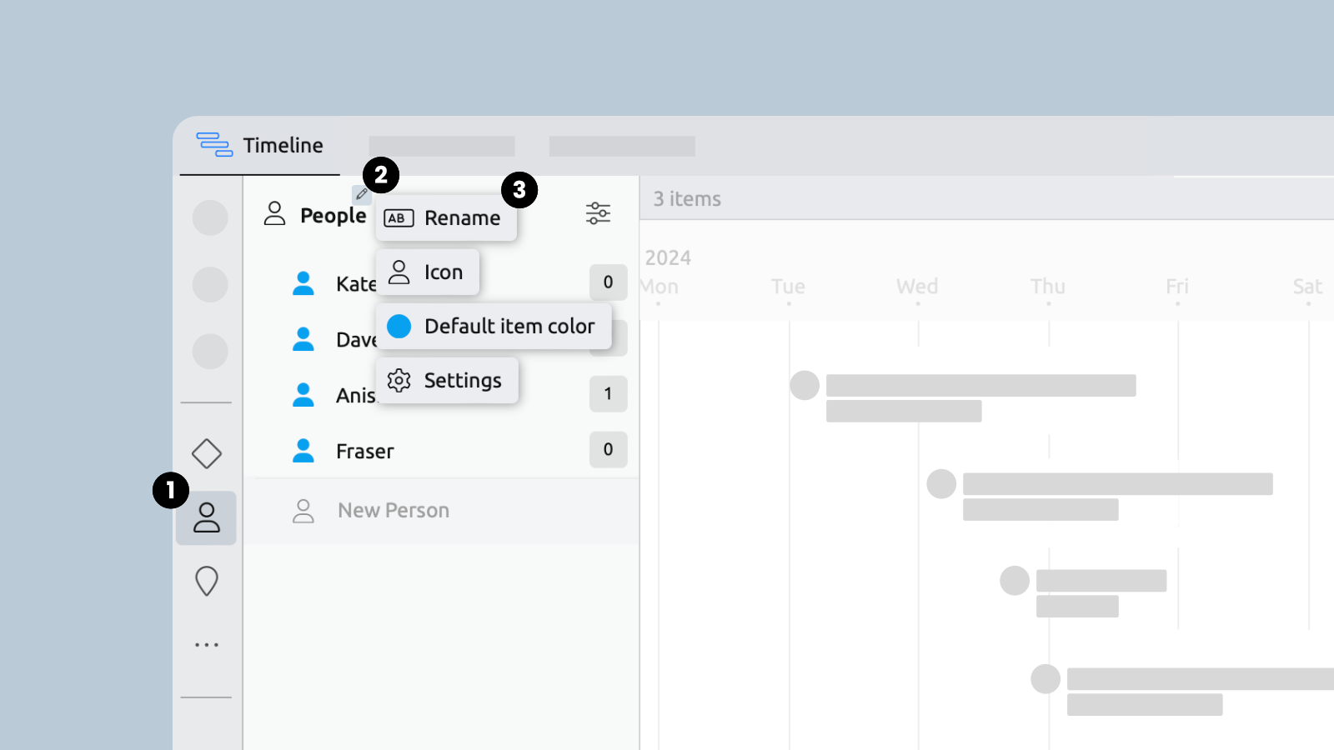Click Kate's item count badge 0

tap(608, 282)
